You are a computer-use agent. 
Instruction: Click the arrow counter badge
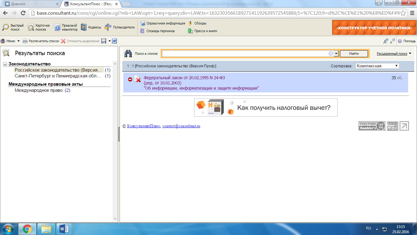[x=404, y=126]
